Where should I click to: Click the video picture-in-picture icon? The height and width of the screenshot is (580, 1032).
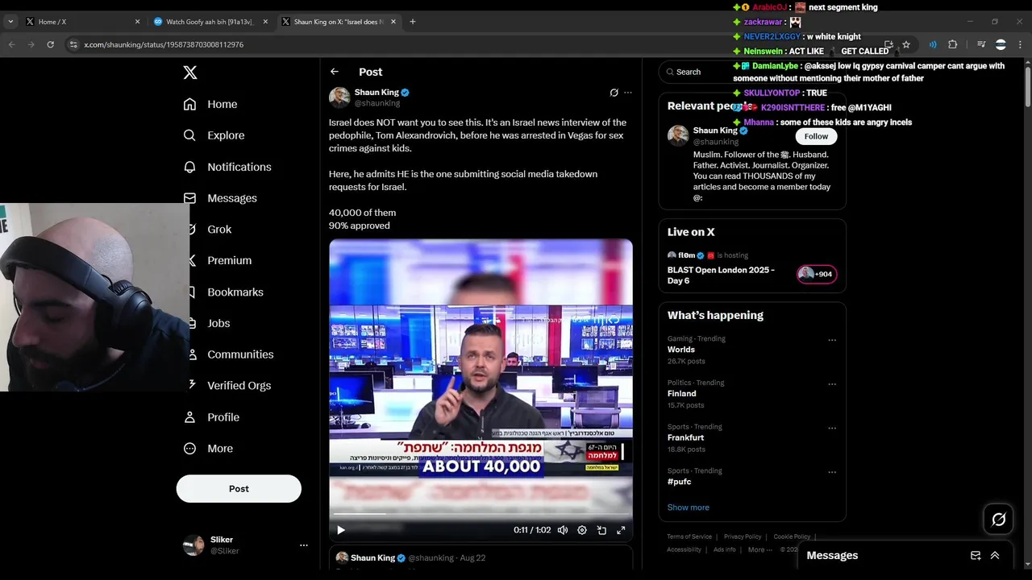pos(601,530)
